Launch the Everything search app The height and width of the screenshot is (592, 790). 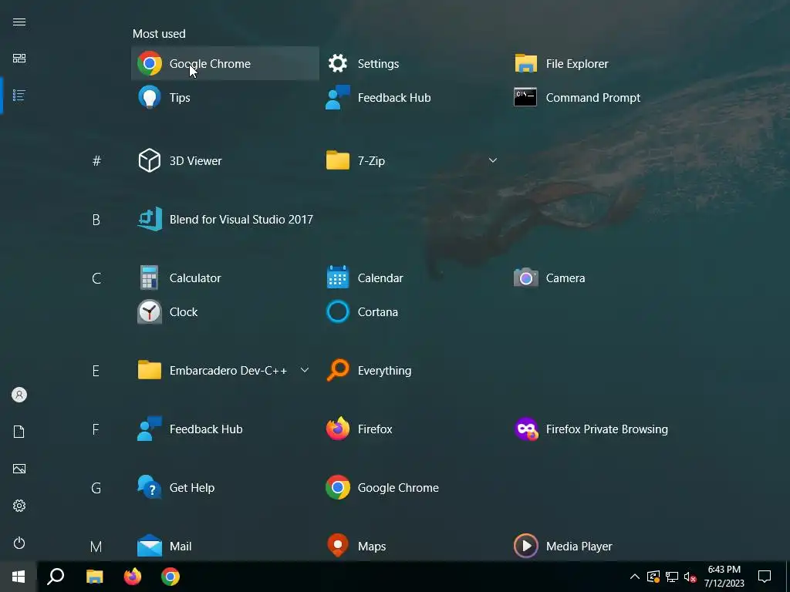pyautogui.click(x=414, y=371)
